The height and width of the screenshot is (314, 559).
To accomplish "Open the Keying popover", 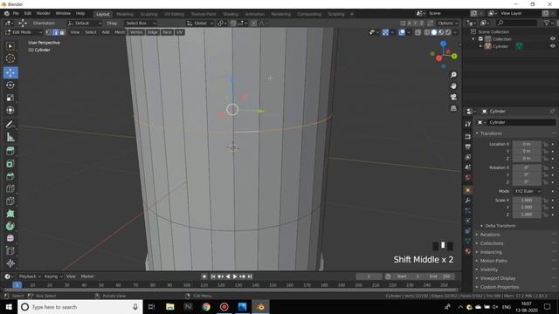I will tap(52, 276).
